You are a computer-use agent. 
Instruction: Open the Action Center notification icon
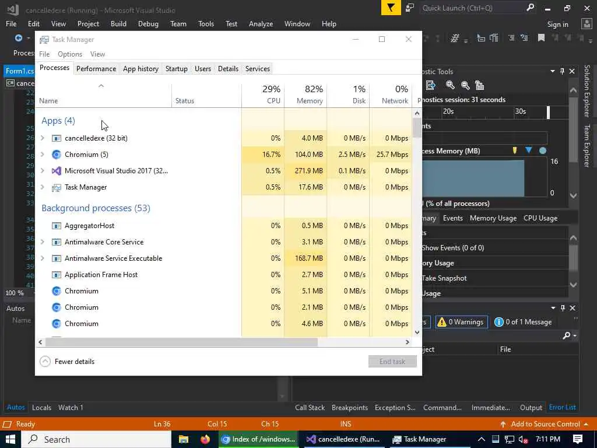pos(578,439)
